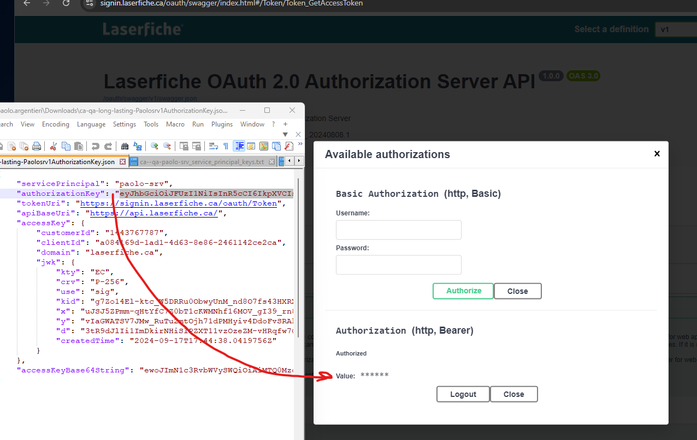Maximize the Notepad++ window
The height and width of the screenshot is (440, 697).
pyautogui.click(x=267, y=110)
